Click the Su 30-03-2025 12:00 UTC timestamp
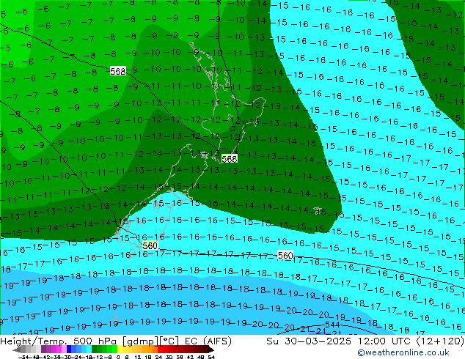The image size is (465, 359). pos(365,341)
